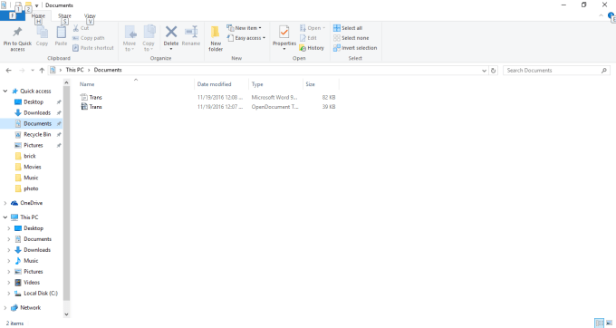Collapse the ribbon with the caret

pyautogui.click(x=602, y=15)
